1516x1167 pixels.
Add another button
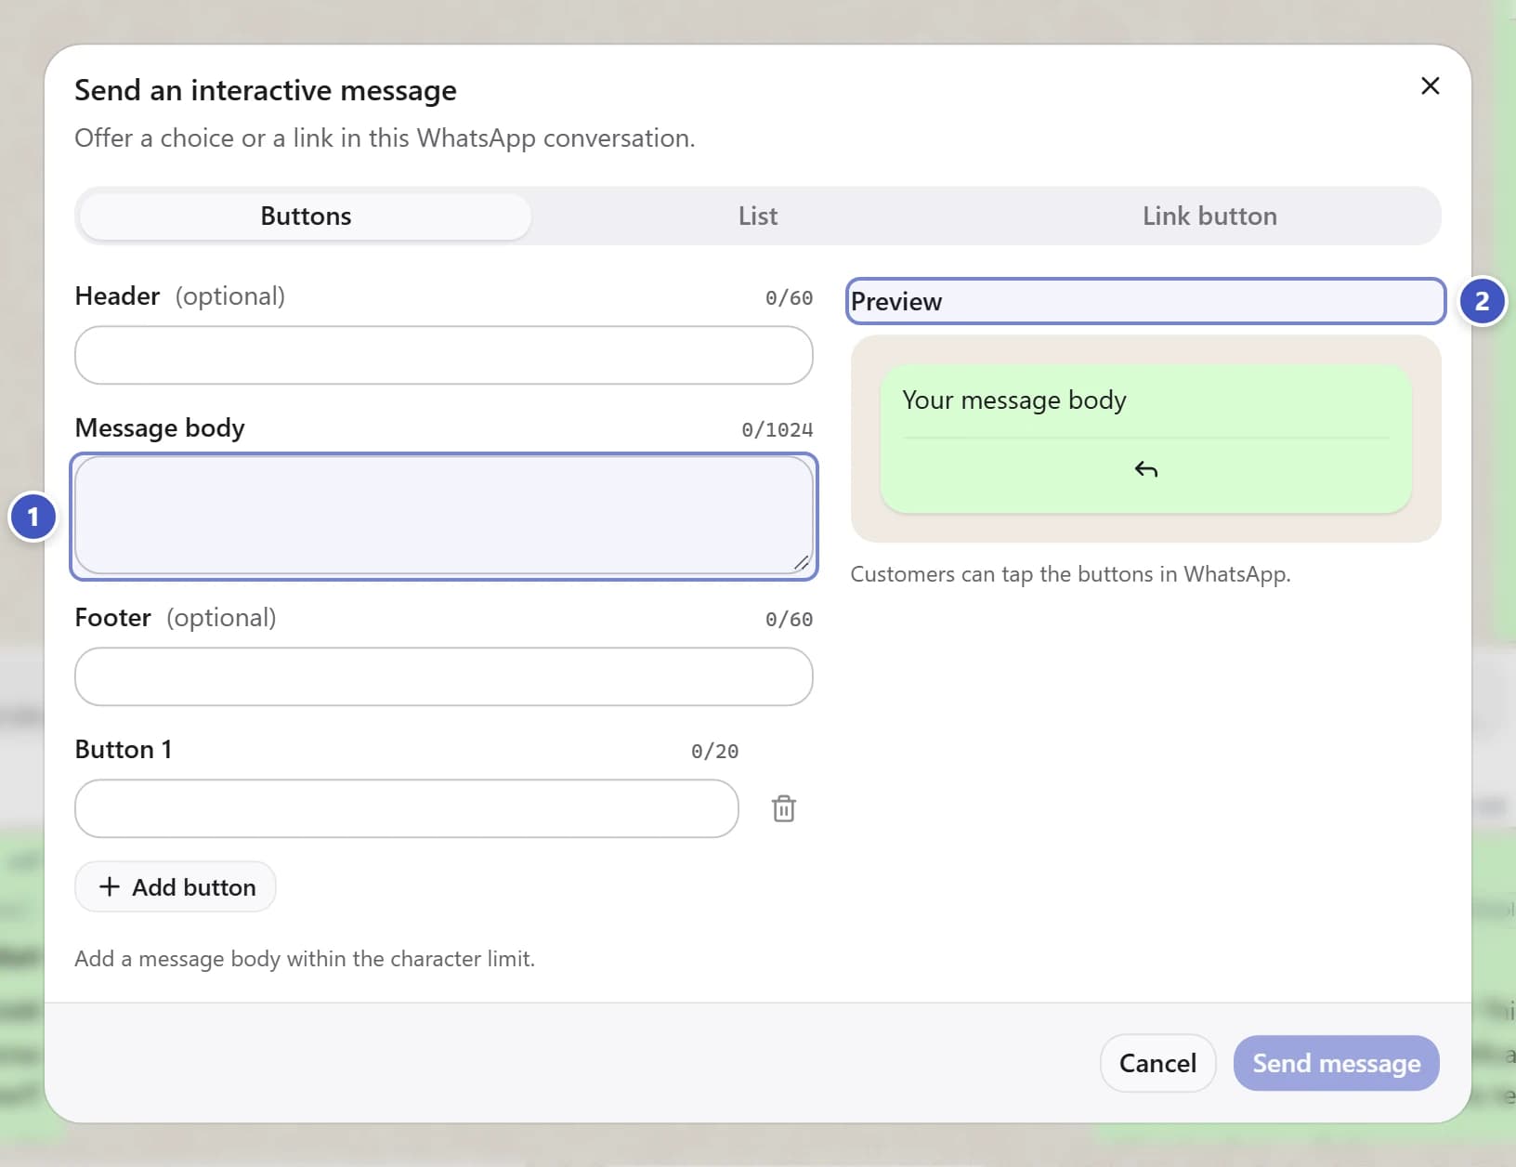(176, 886)
